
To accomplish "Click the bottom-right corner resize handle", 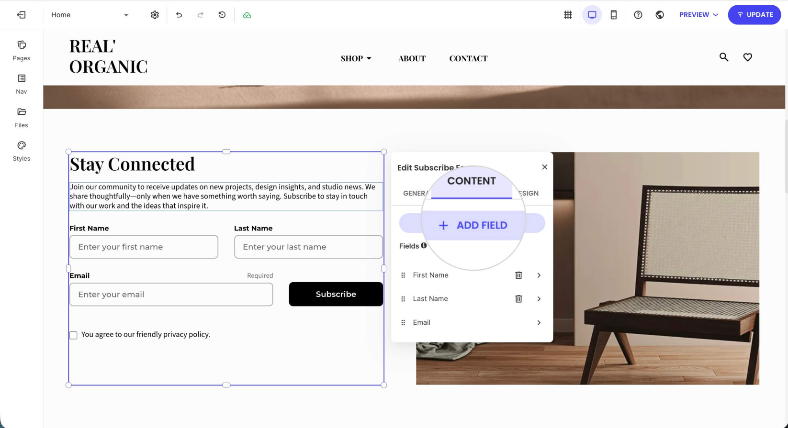I will click(x=384, y=385).
